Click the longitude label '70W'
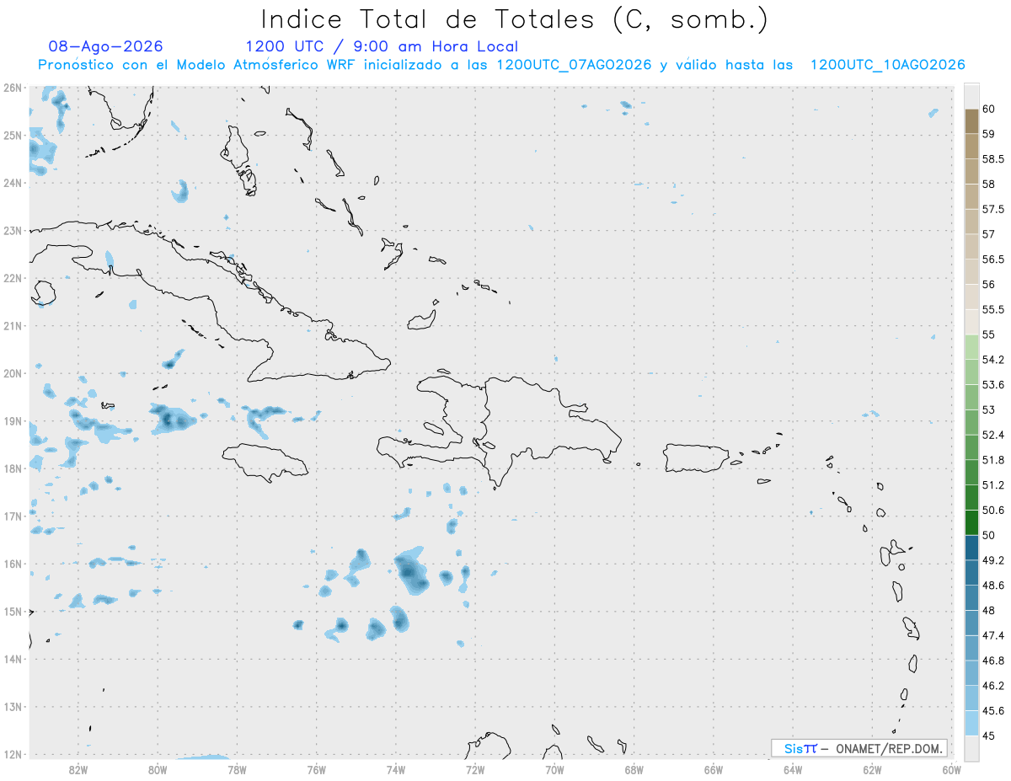The height and width of the screenshot is (781, 1011). point(554,769)
